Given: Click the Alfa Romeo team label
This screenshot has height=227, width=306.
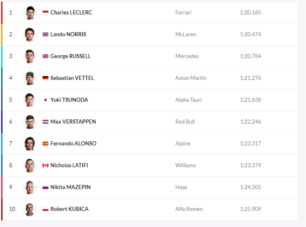Looking at the screenshot, I should (189, 209).
